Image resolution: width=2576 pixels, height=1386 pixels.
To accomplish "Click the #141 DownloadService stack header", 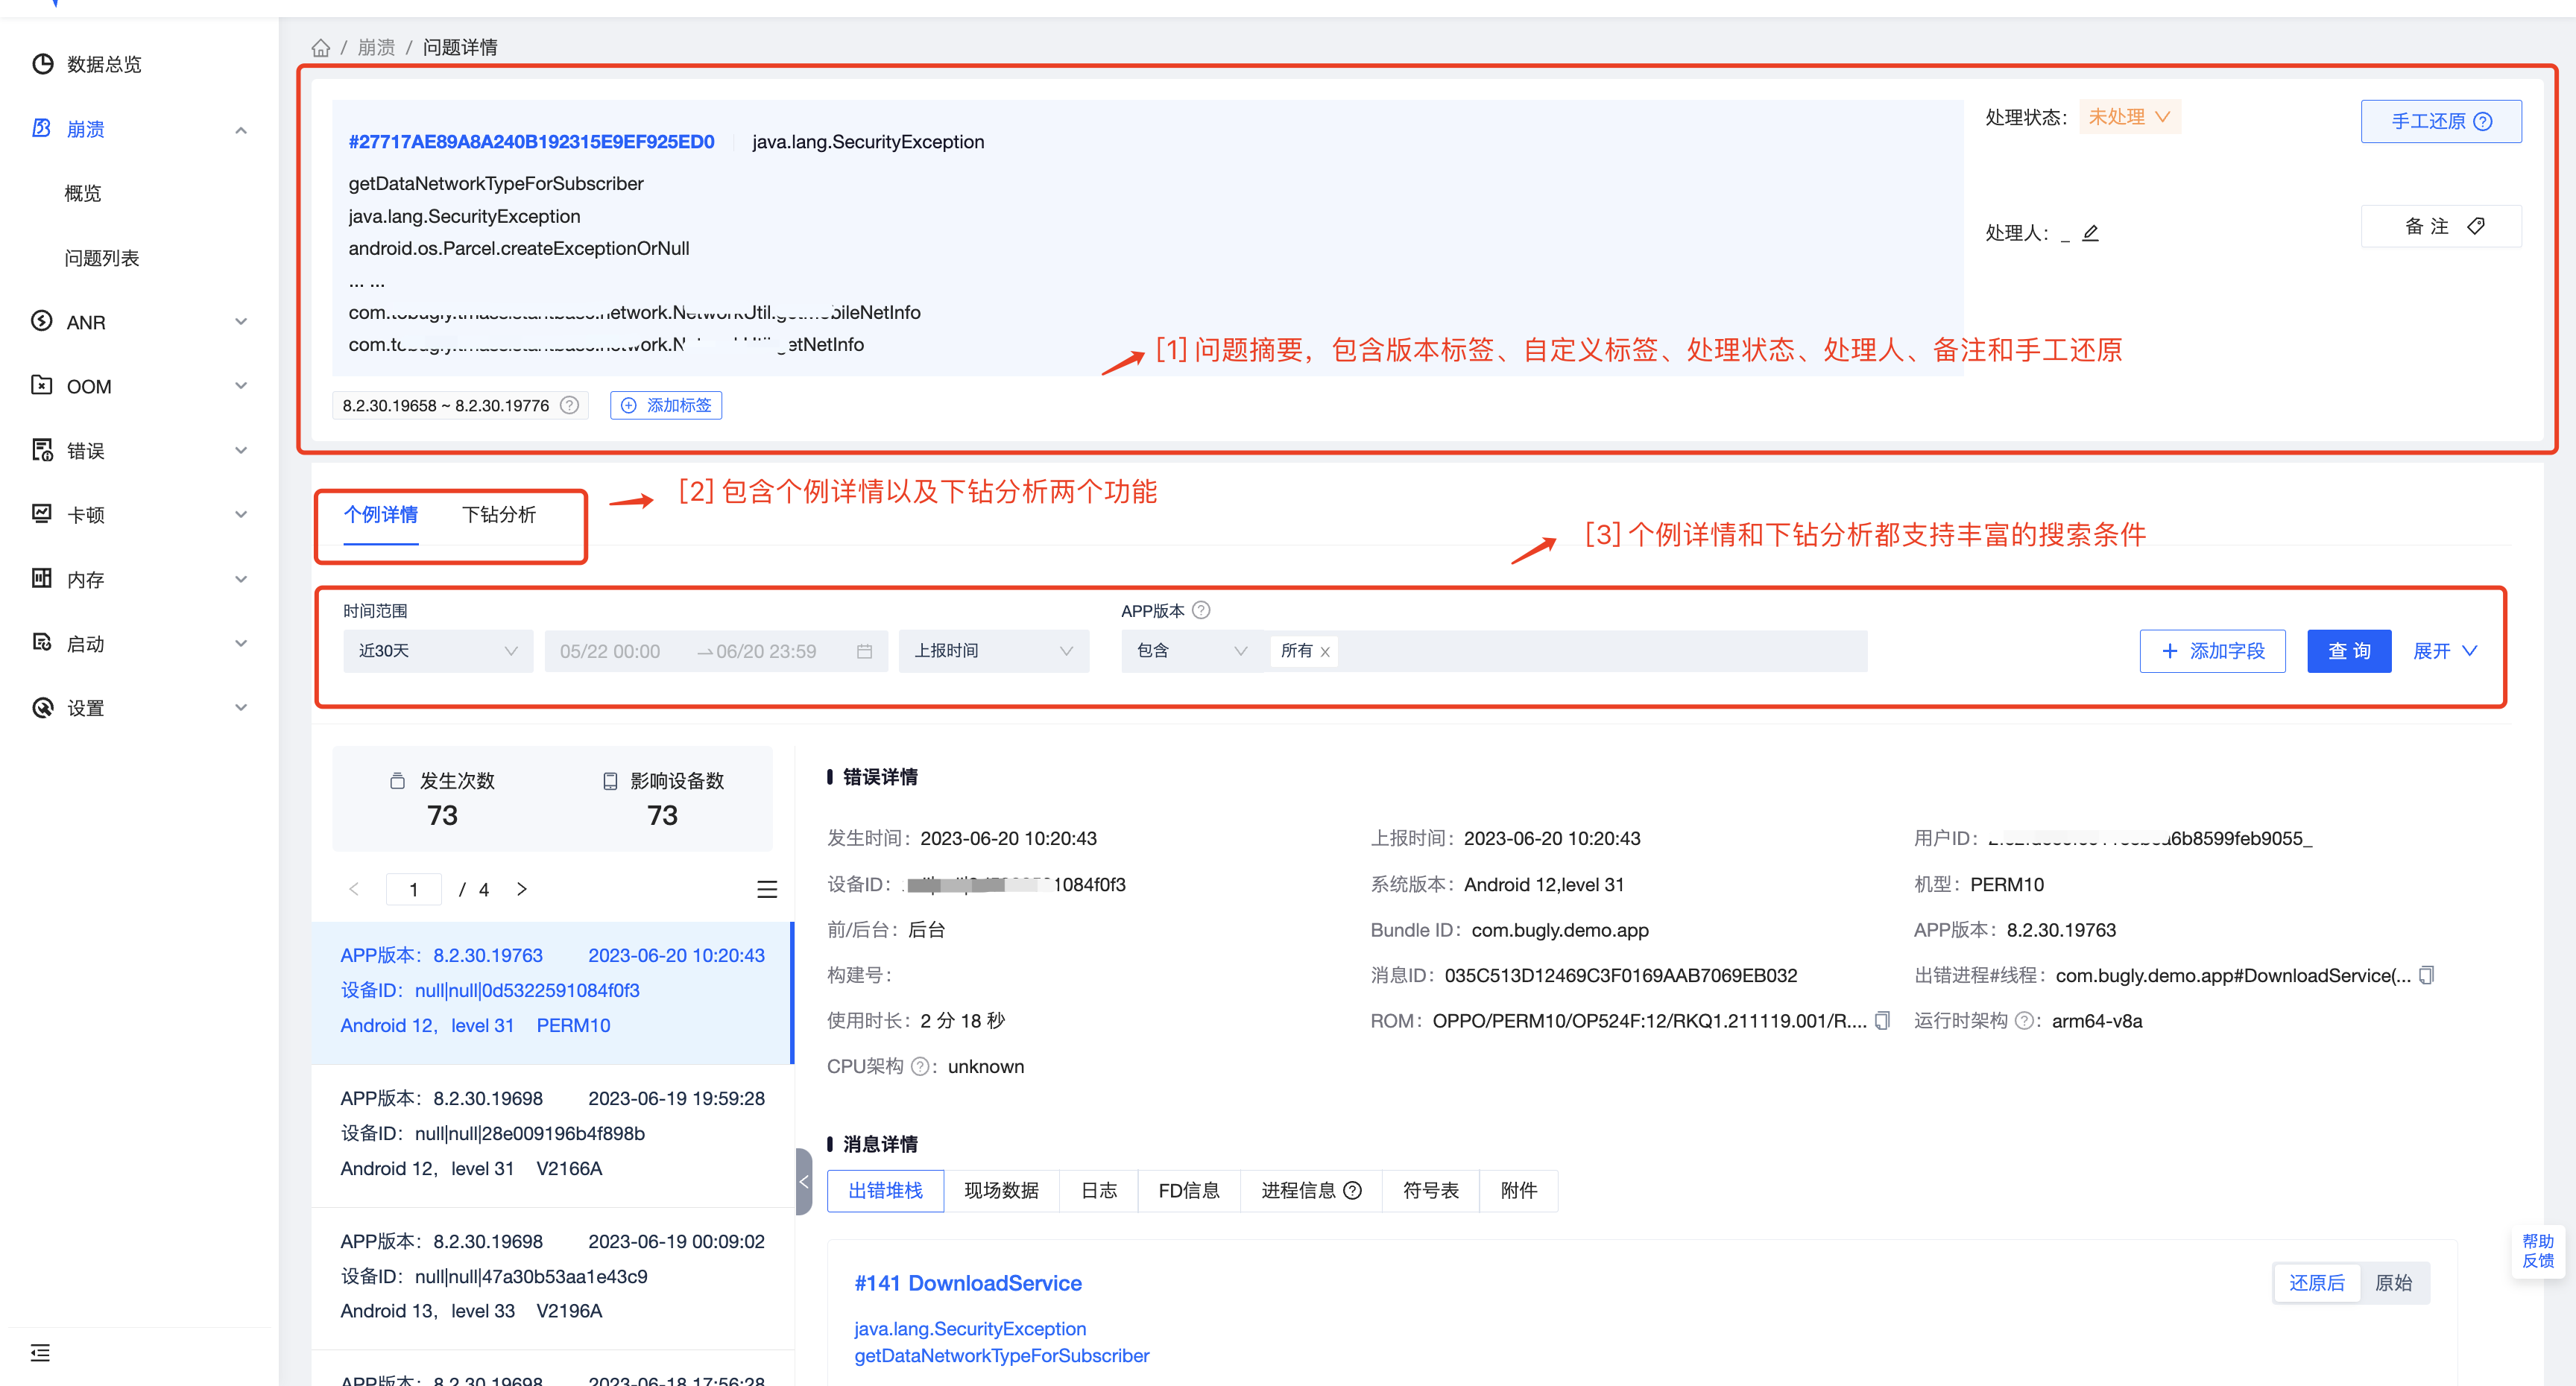I will coord(968,1283).
